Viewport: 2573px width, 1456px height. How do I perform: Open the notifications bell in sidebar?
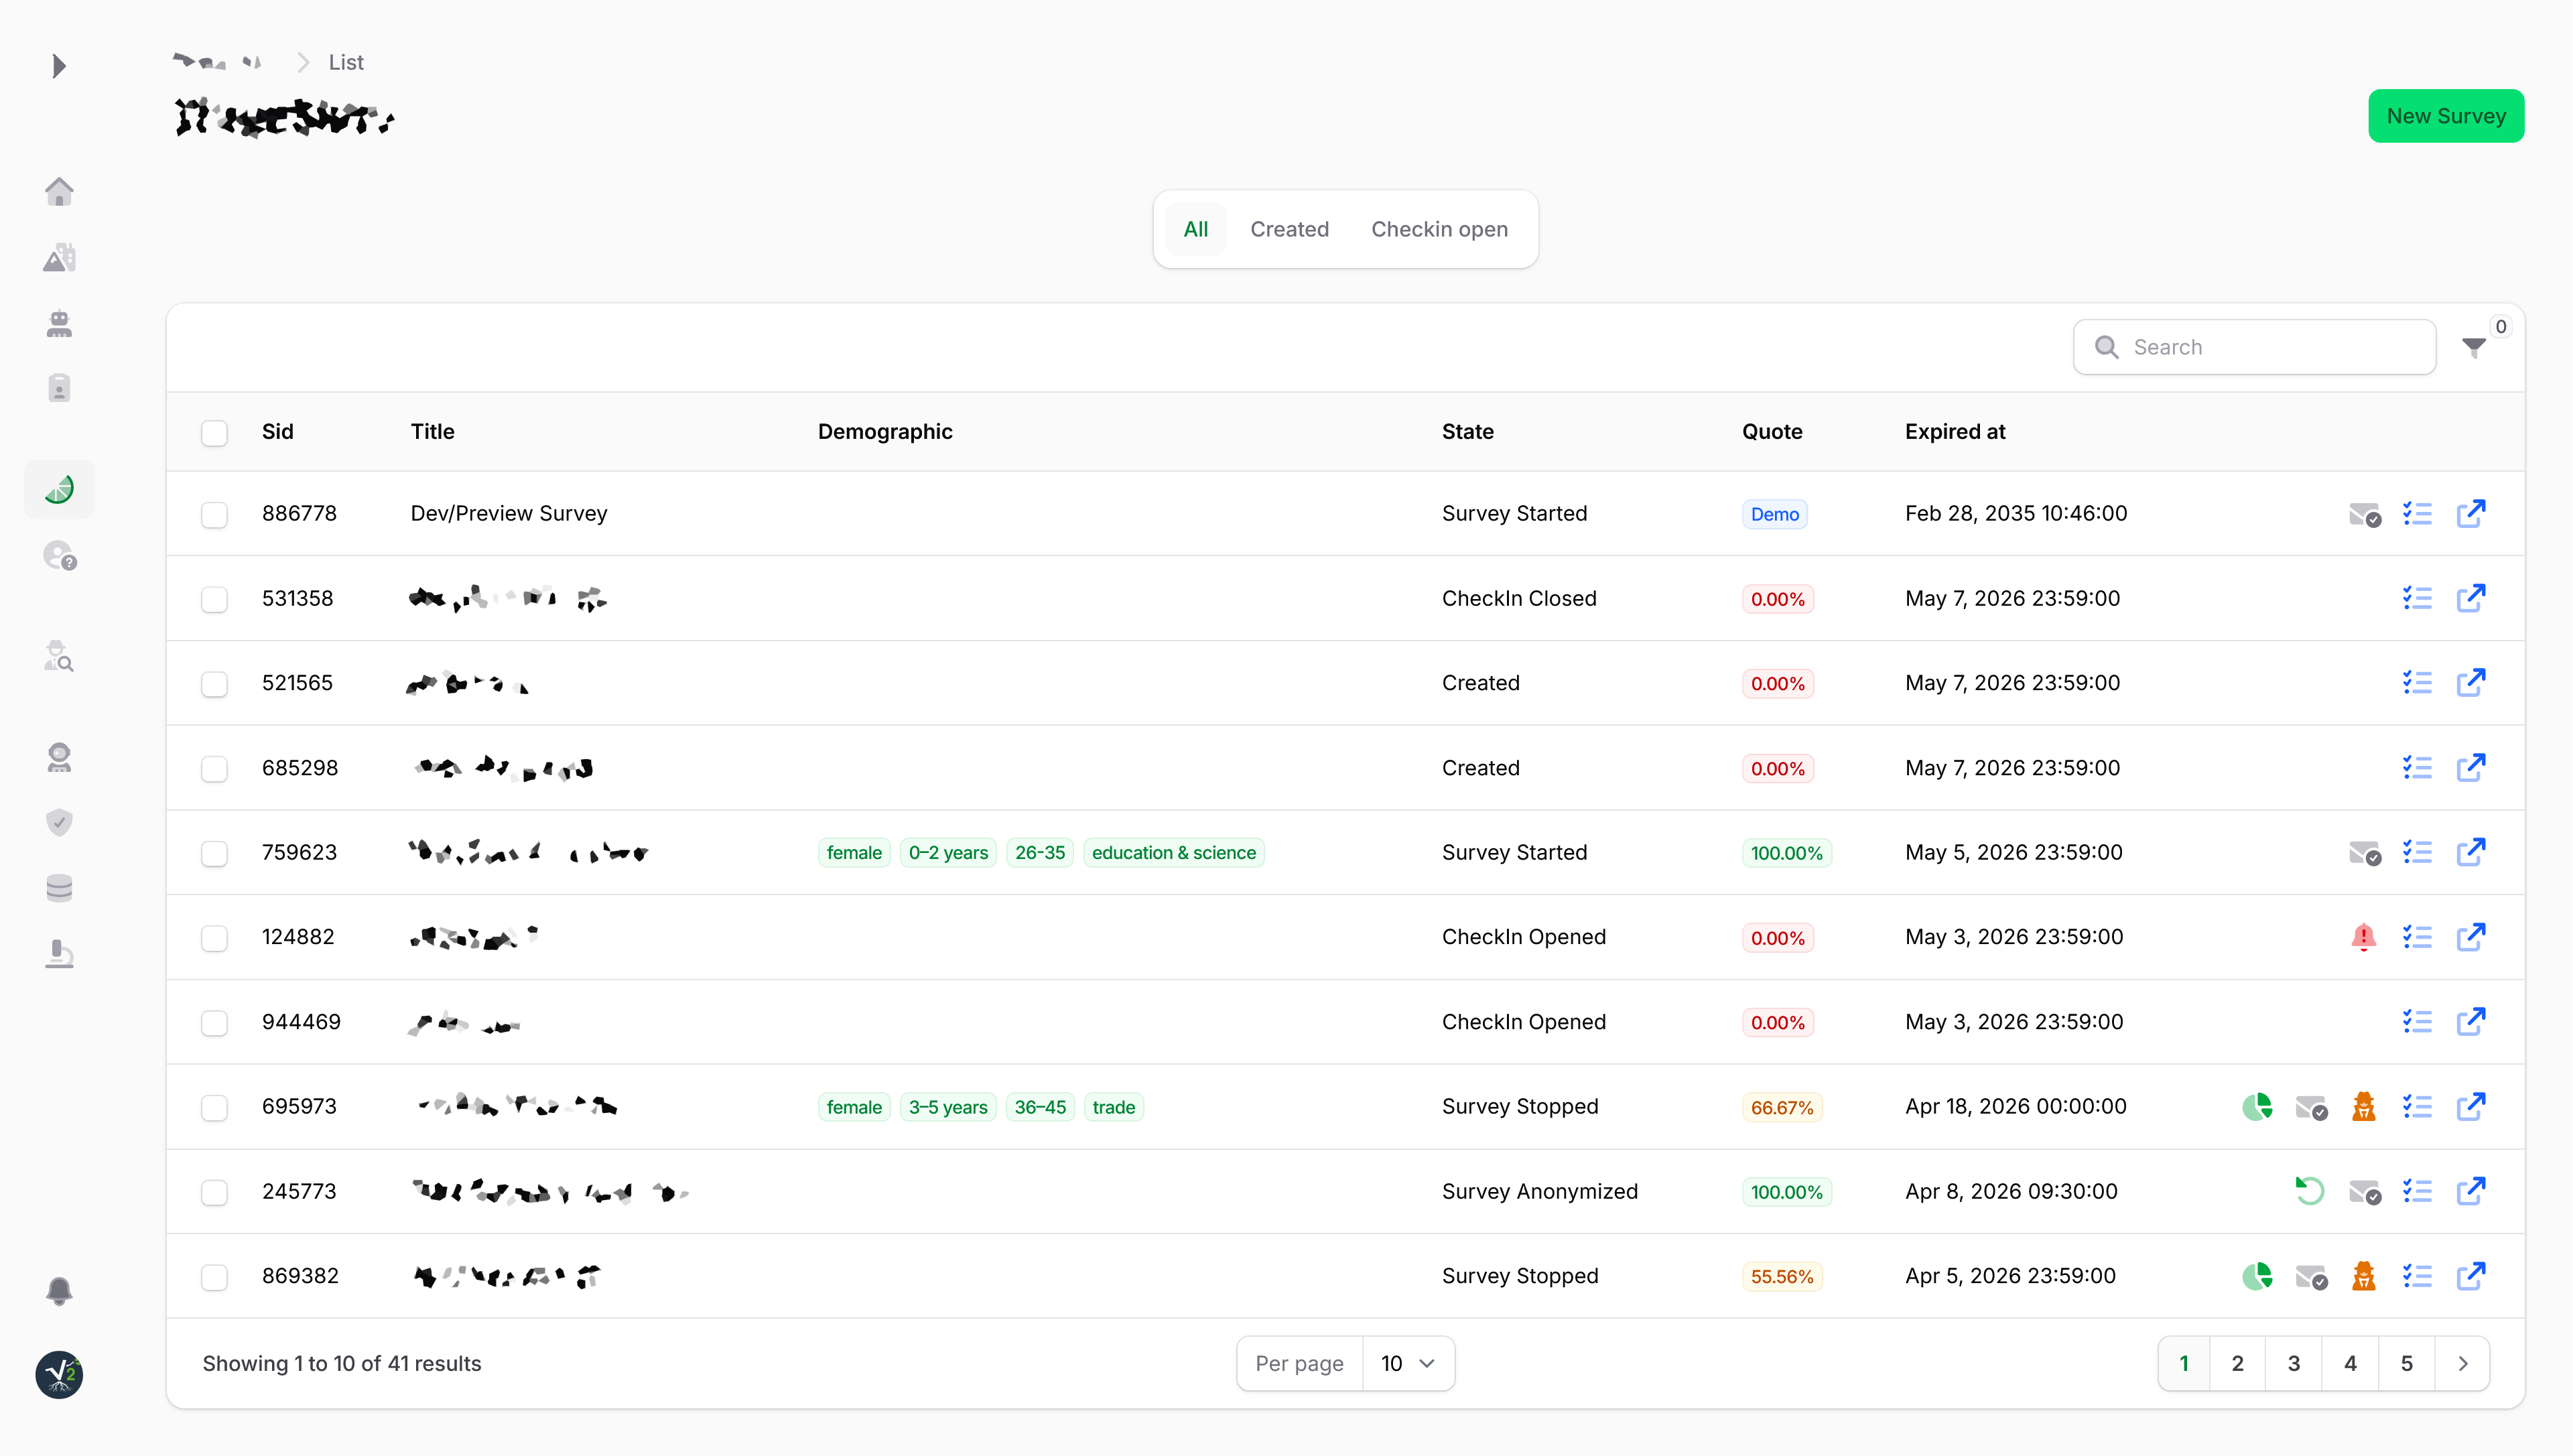(x=59, y=1290)
